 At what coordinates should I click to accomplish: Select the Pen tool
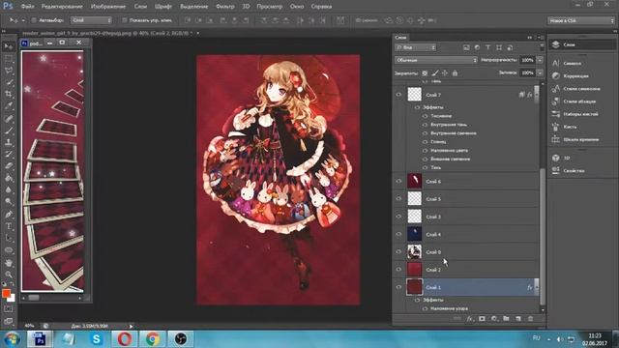pyautogui.click(x=9, y=215)
